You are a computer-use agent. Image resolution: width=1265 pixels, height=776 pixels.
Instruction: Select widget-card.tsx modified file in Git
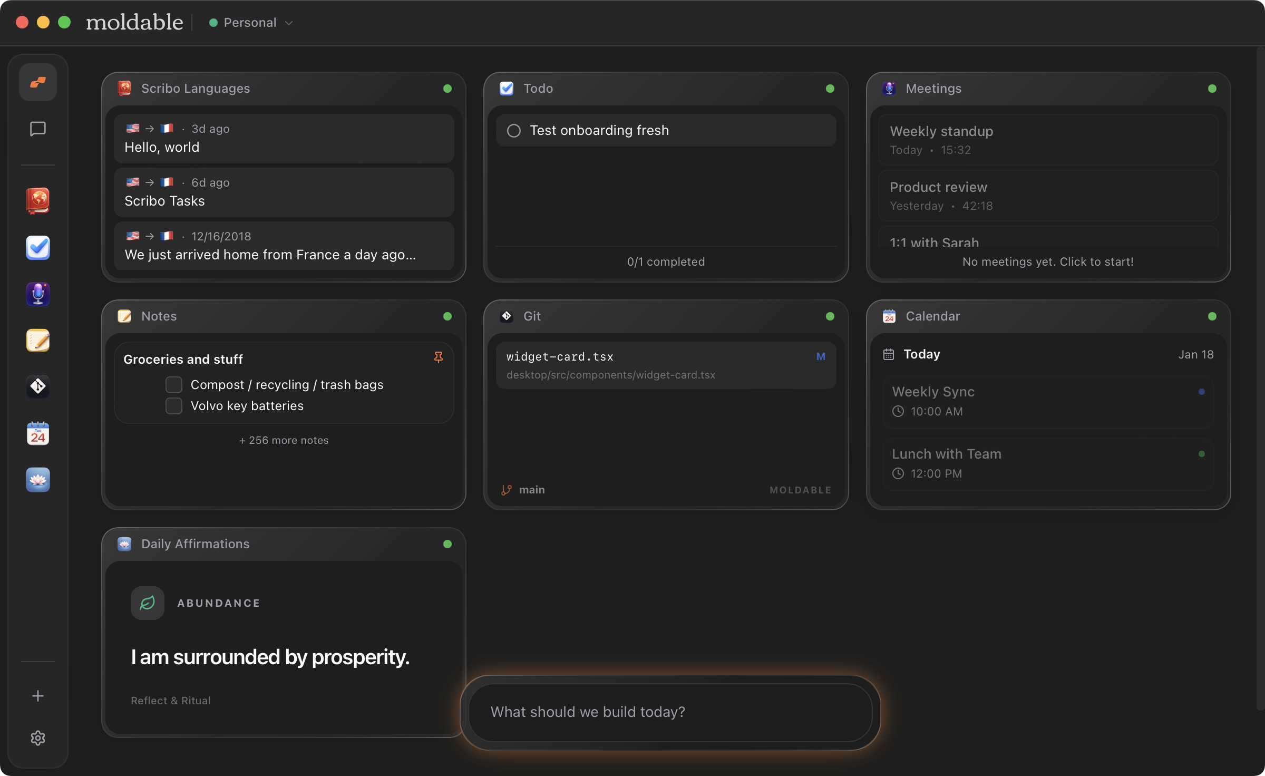[666, 365]
